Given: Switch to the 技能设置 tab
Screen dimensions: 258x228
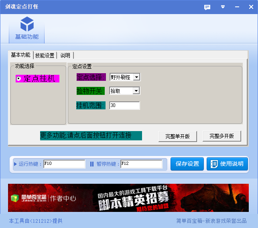Looking at the screenshot, I should [x=45, y=55].
